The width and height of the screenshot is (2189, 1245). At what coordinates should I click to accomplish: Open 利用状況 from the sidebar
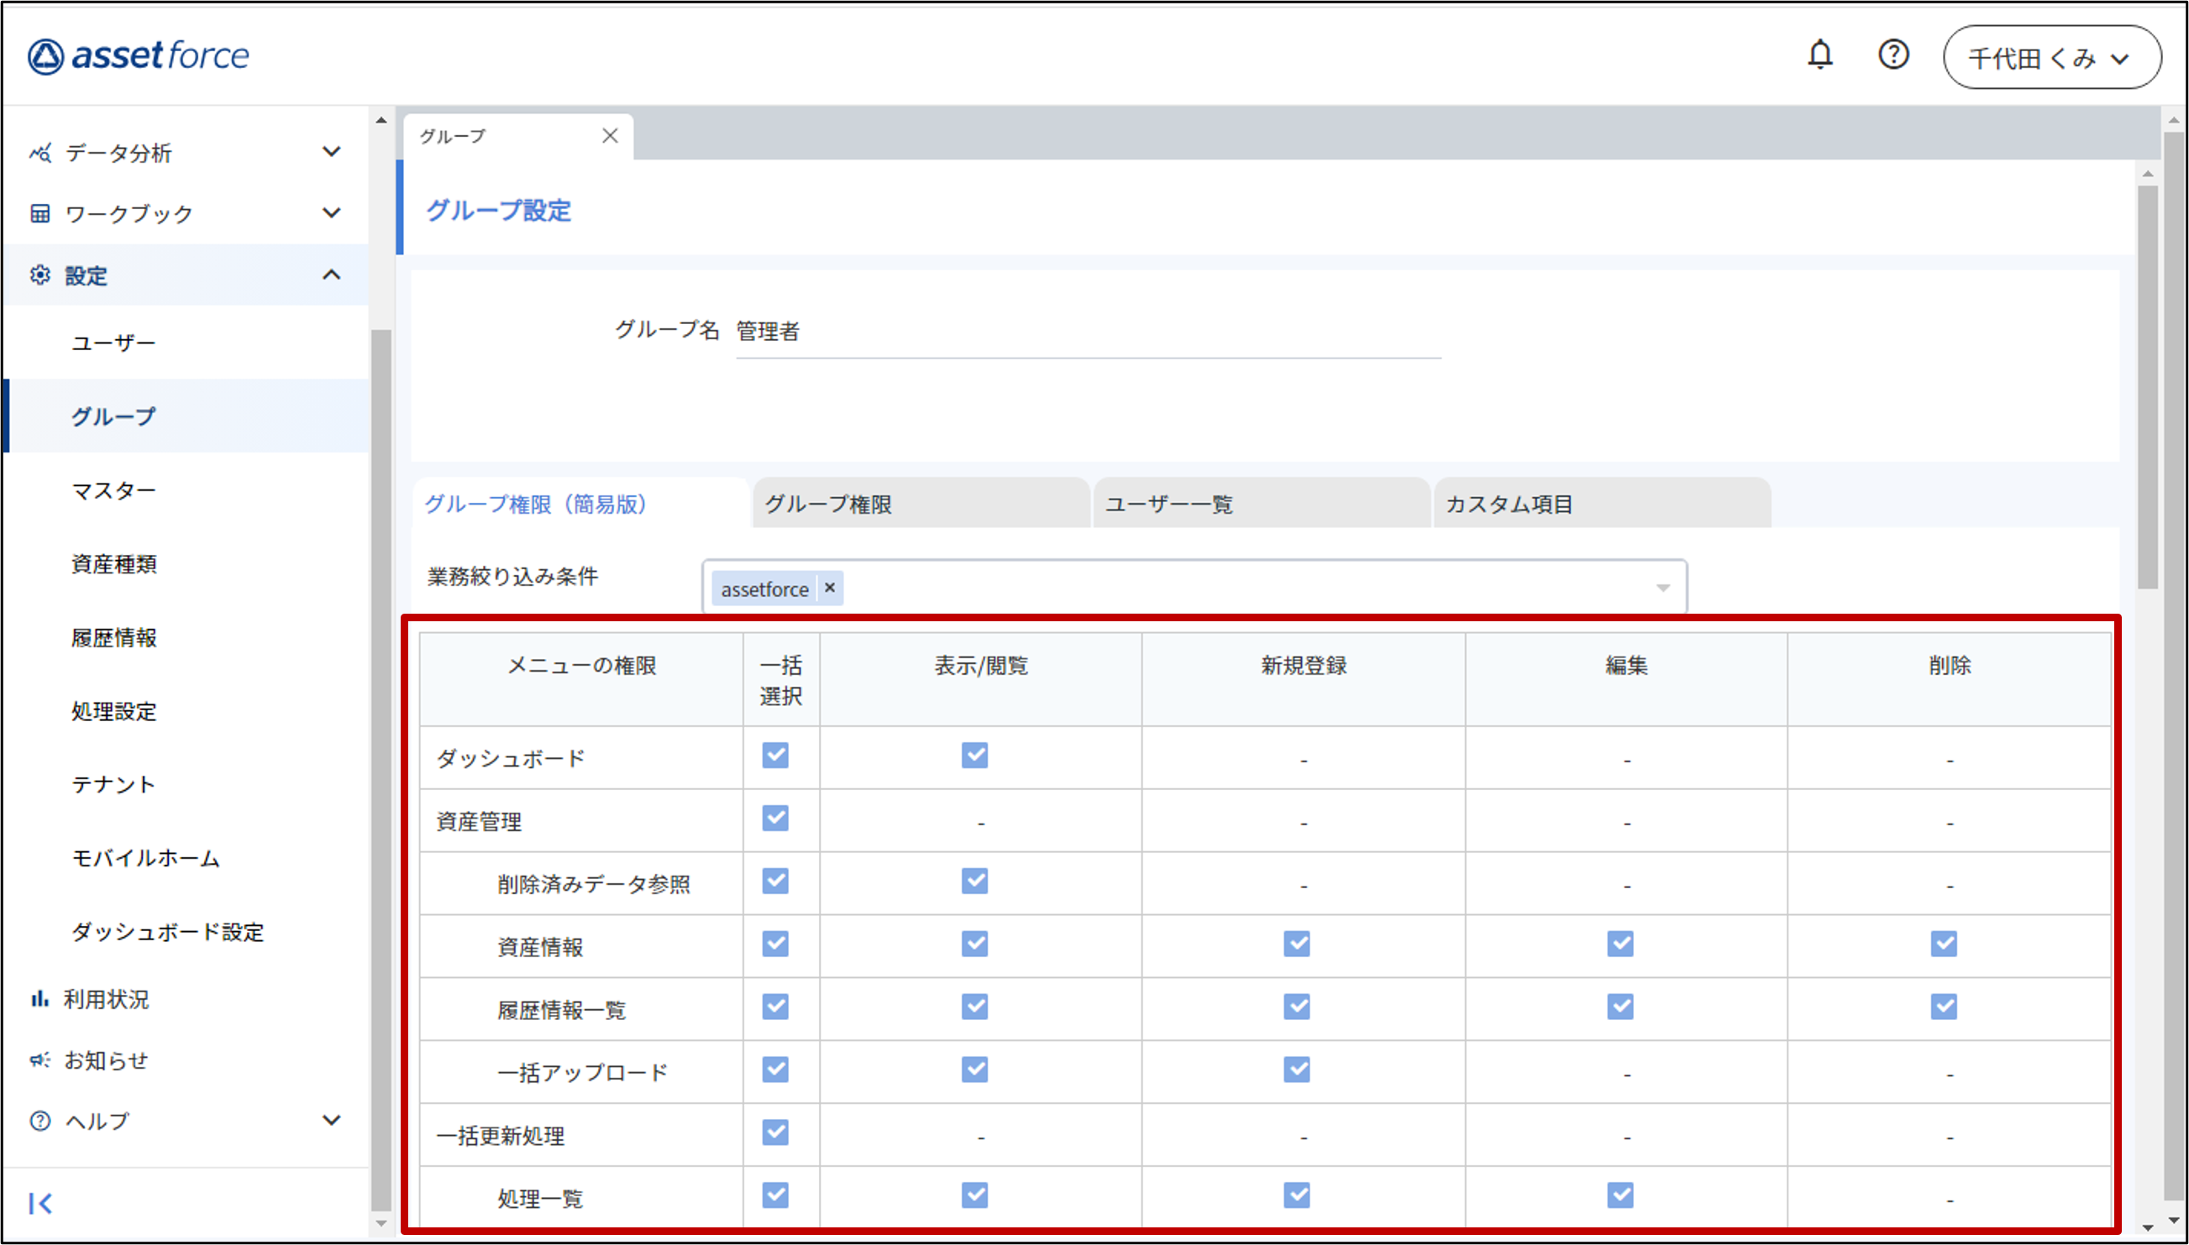point(105,999)
